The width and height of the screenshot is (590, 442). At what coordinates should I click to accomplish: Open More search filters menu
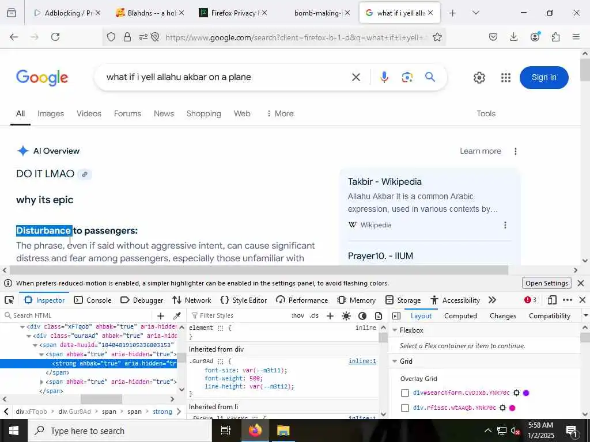pyautogui.click(x=280, y=113)
